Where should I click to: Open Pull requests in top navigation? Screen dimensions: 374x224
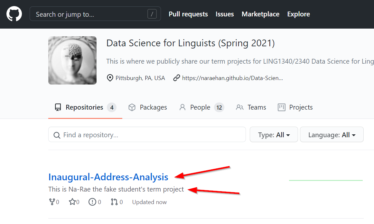[188, 14]
